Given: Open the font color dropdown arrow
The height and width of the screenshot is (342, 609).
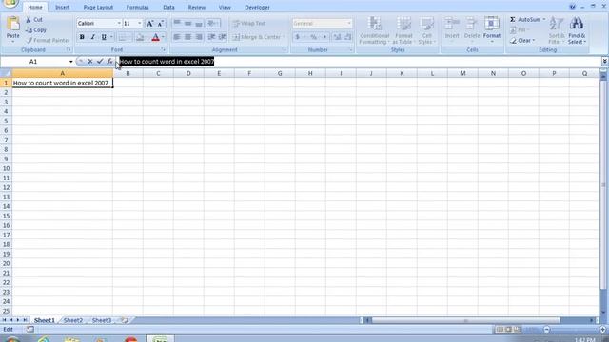Looking at the screenshot, I should click(x=163, y=37).
